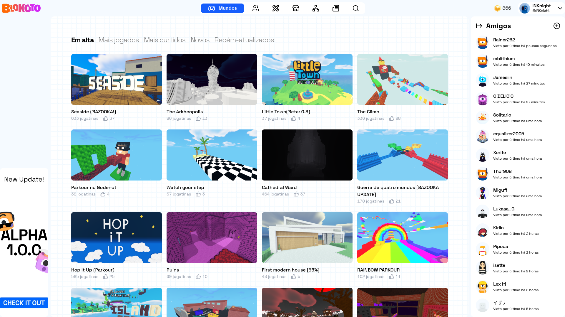
Task: Collapse the Amigos panel with arrow icon
Action: click(x=479, y=26)
